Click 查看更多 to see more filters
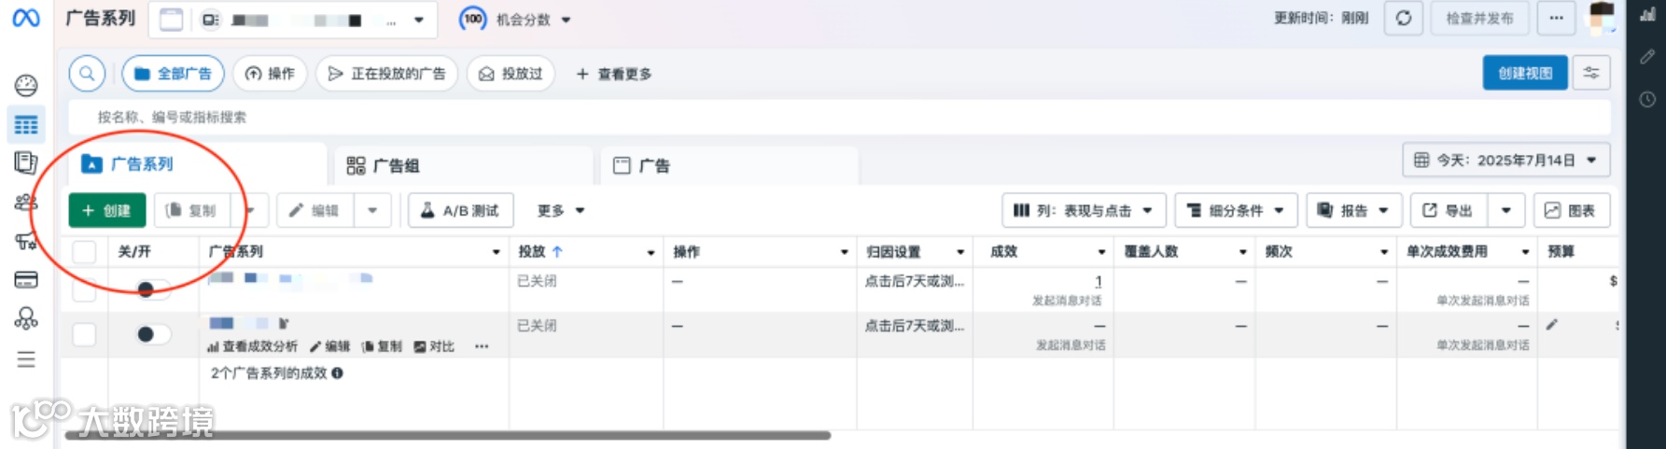The width and height of the screenshot is (1666, 449). [x=614, y=73]
